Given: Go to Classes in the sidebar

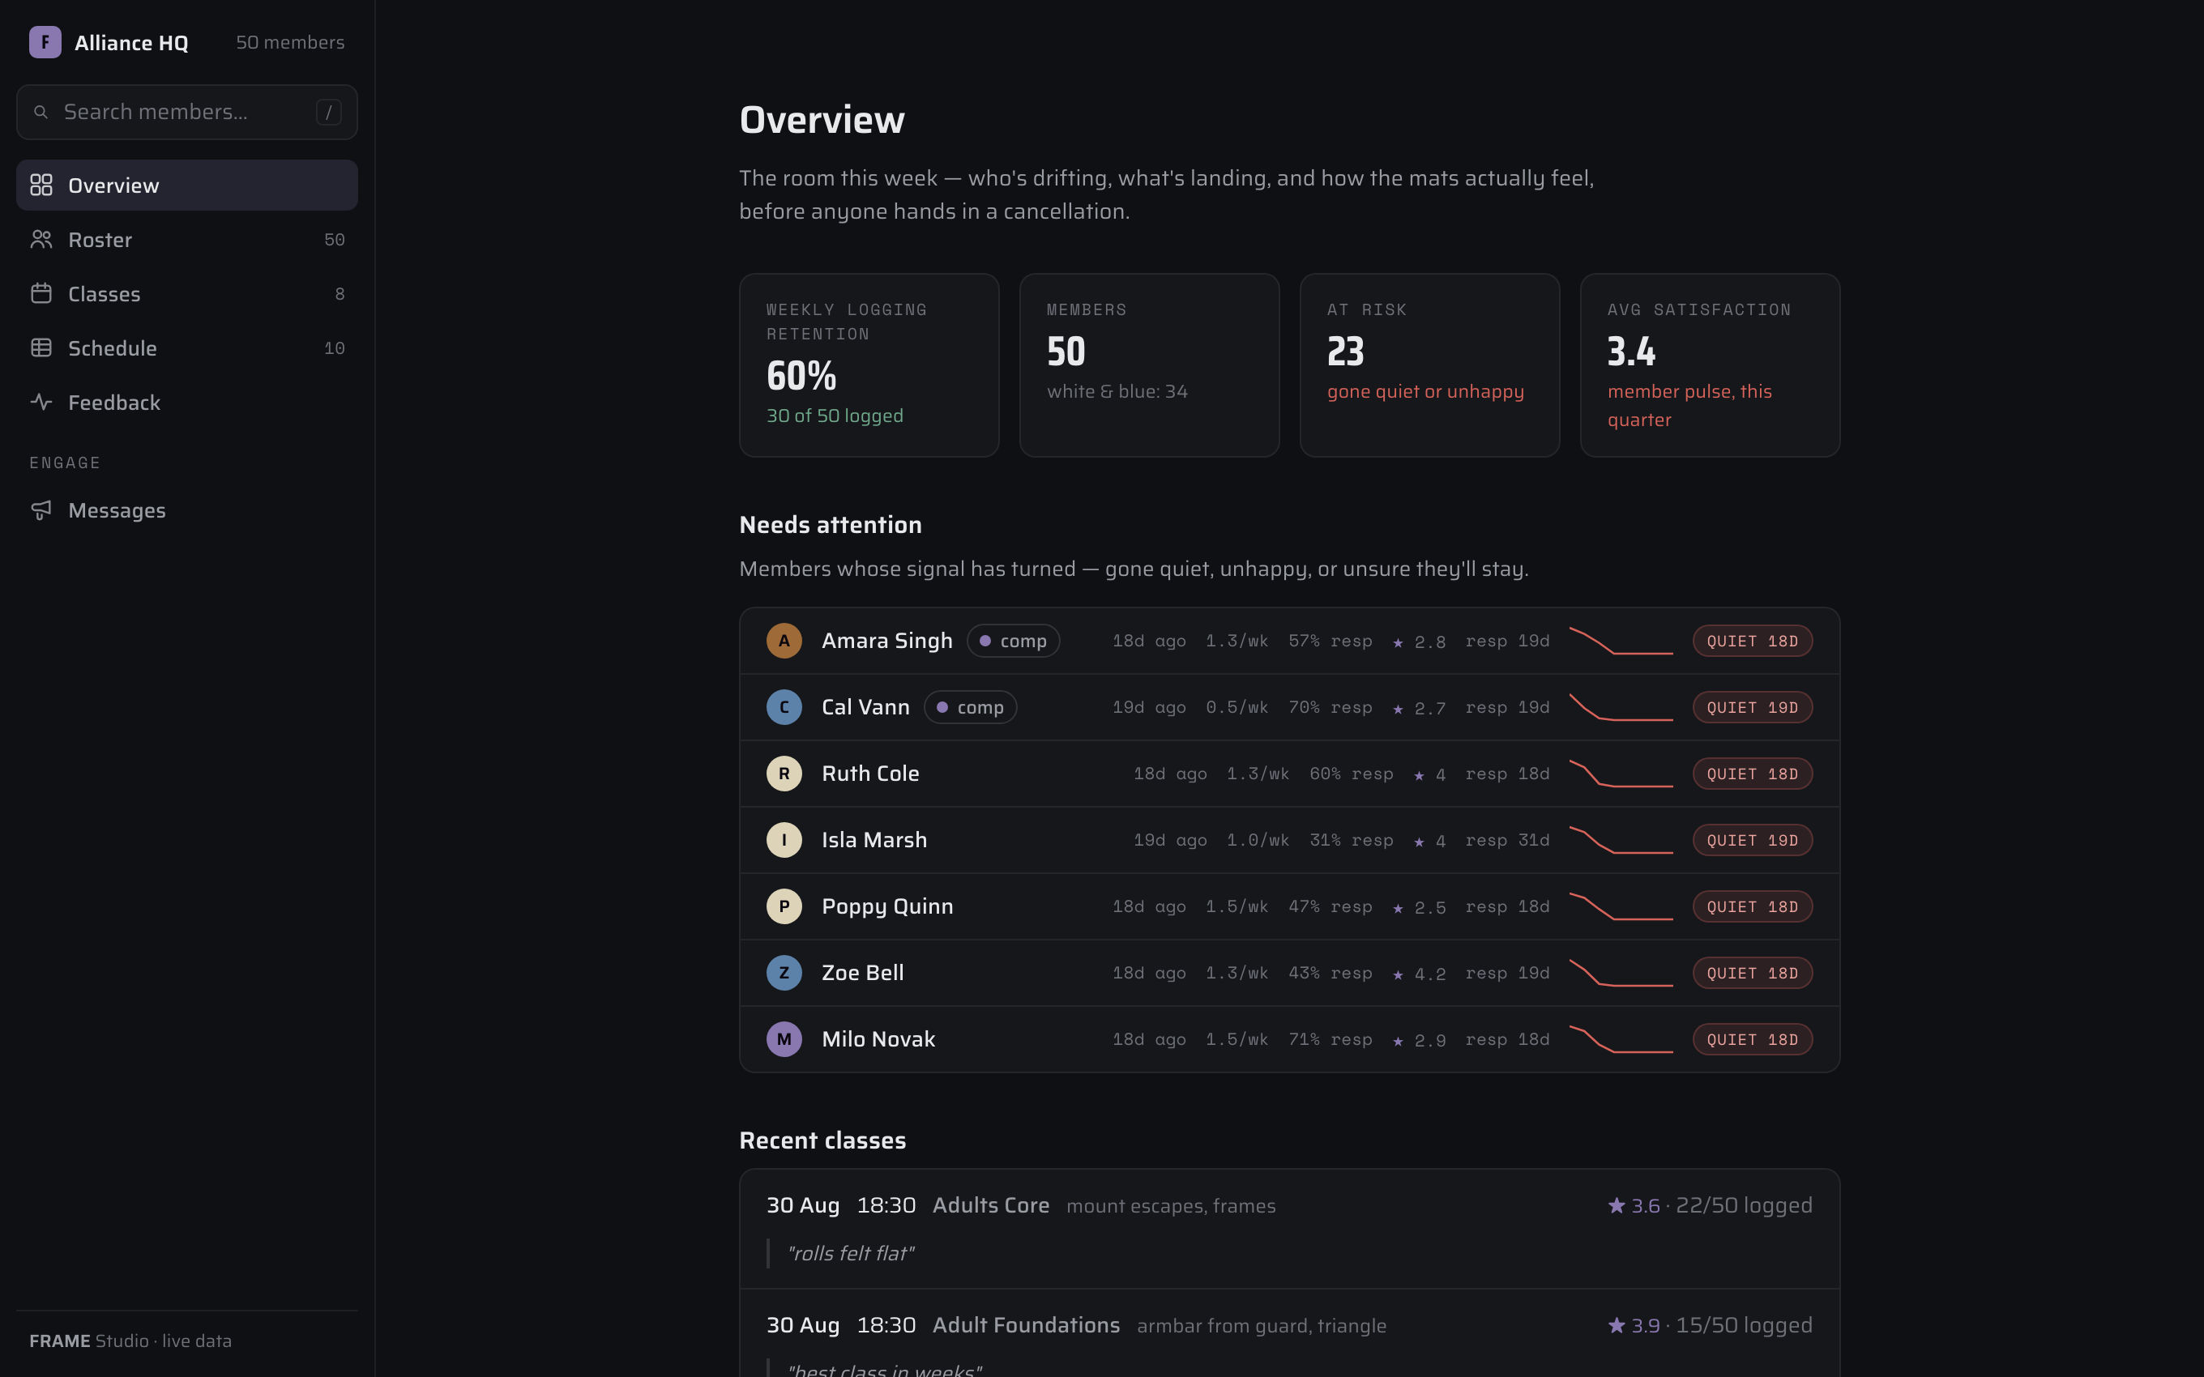Looking at the screenshot, I should [x=186, y=293].
